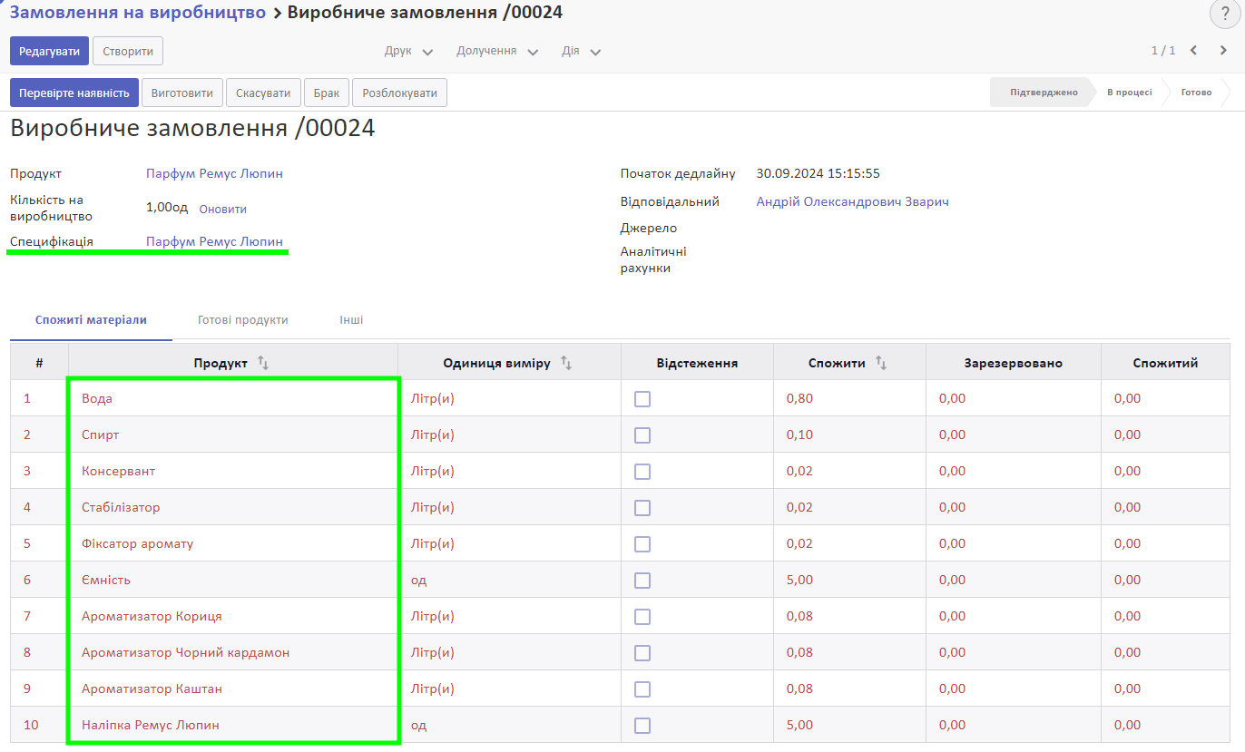Click the Створити button
This screenshot has width=1245, height=752.
click(128, 51)
